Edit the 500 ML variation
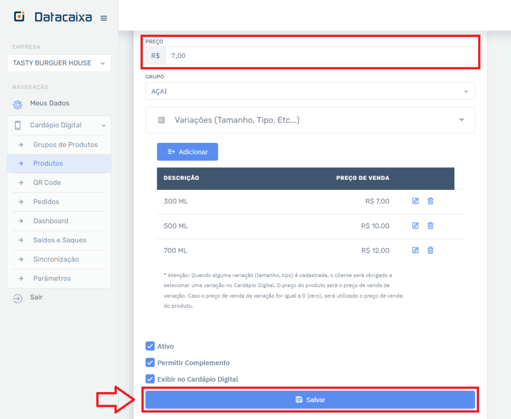The image size is (511, 419). (x=415, y=226)
